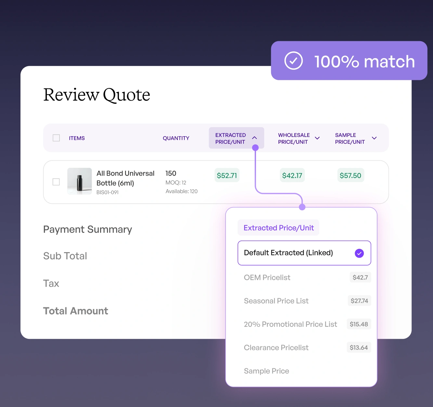The image size is (433, 407).
Task: Click the QUANTITY column header
Action: point(176,138)
